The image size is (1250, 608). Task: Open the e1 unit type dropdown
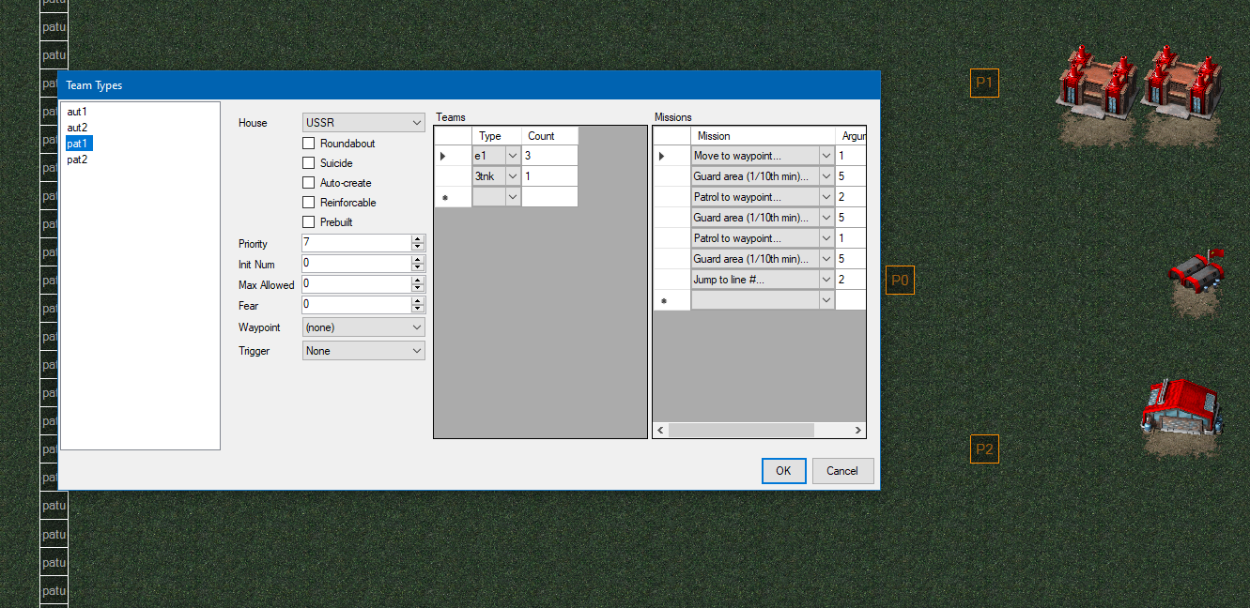tap(513, 156)
